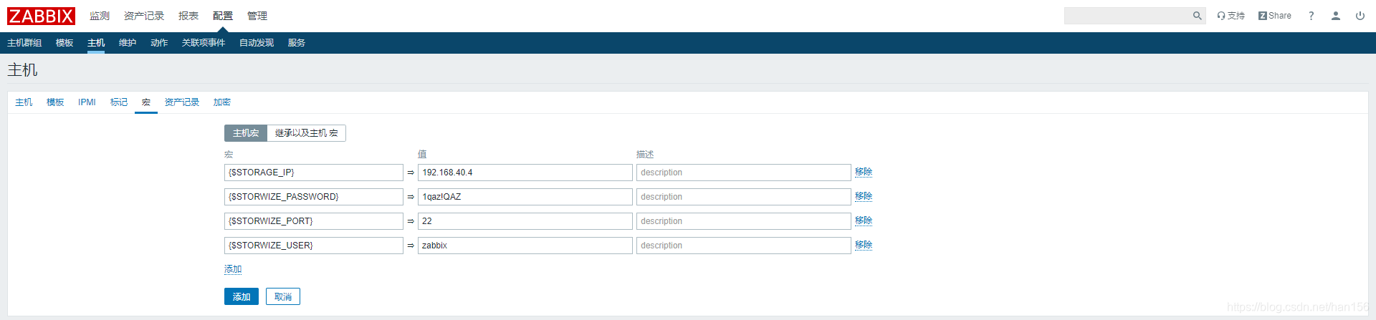This screenshot has width=1376, height=320.
Task: Click the search magnifier icon
Action: pyautogui.click(x=1197, y=16)
